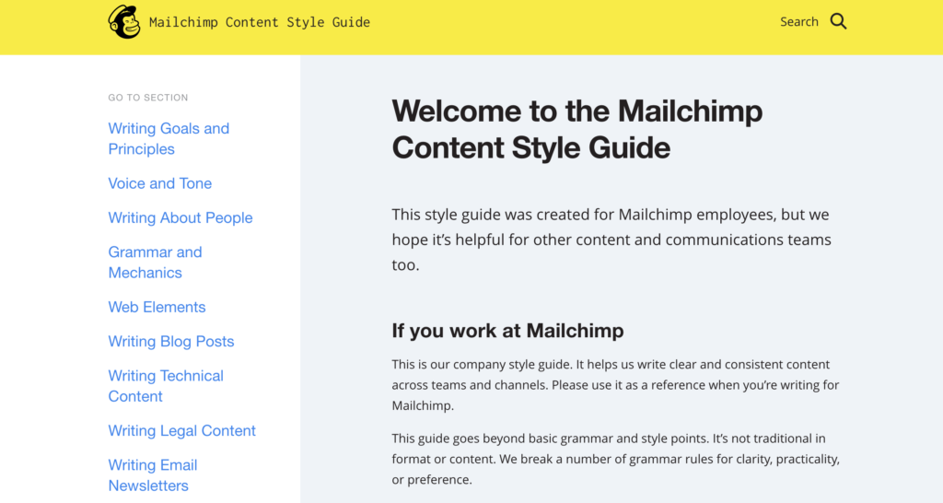Go to the Voice and Tone section
The width and height of the screenshot is (943, 503).
click(160, 183)
